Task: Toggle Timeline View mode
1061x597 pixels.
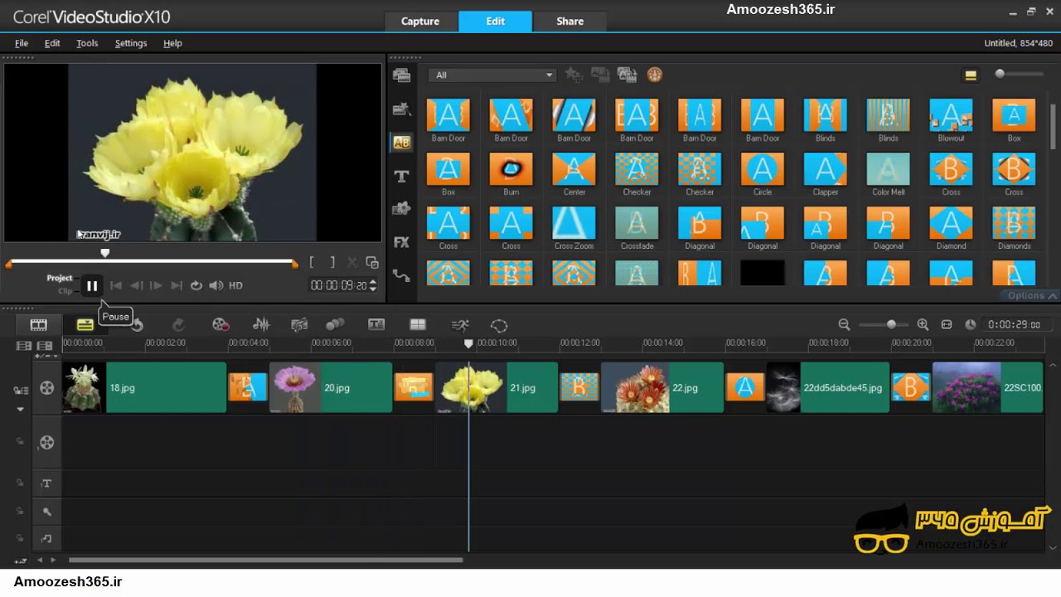Action: click(85, 325)
